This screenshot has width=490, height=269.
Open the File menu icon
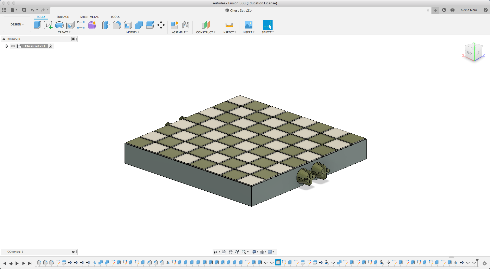coord(14,10)
